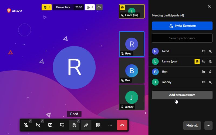216x135 pixels.
Task: Open the chat panel icon
Action: [62, 125]
